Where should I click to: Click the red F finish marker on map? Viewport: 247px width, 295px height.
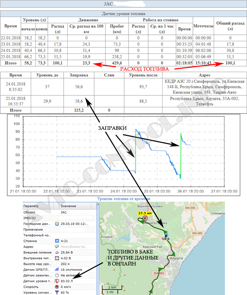145,218
